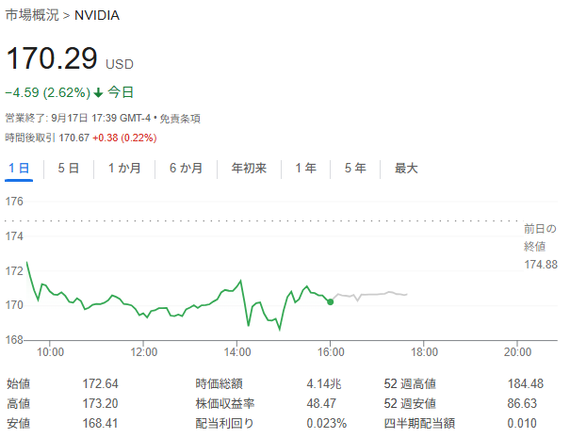Select the 最大 range tab
The height and width of the screenshot is (438, 570).
406,169
